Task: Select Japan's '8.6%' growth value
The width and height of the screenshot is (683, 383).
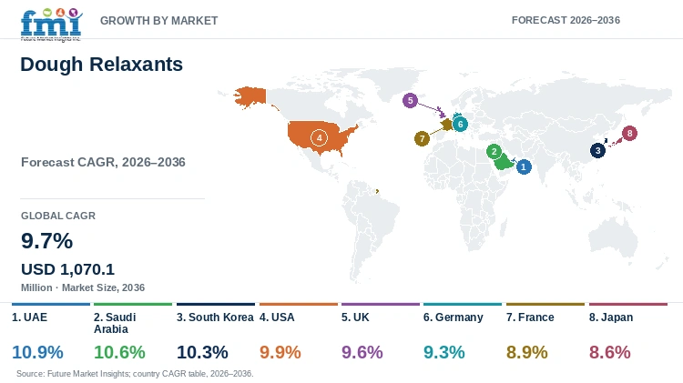Action: (610, 352)
